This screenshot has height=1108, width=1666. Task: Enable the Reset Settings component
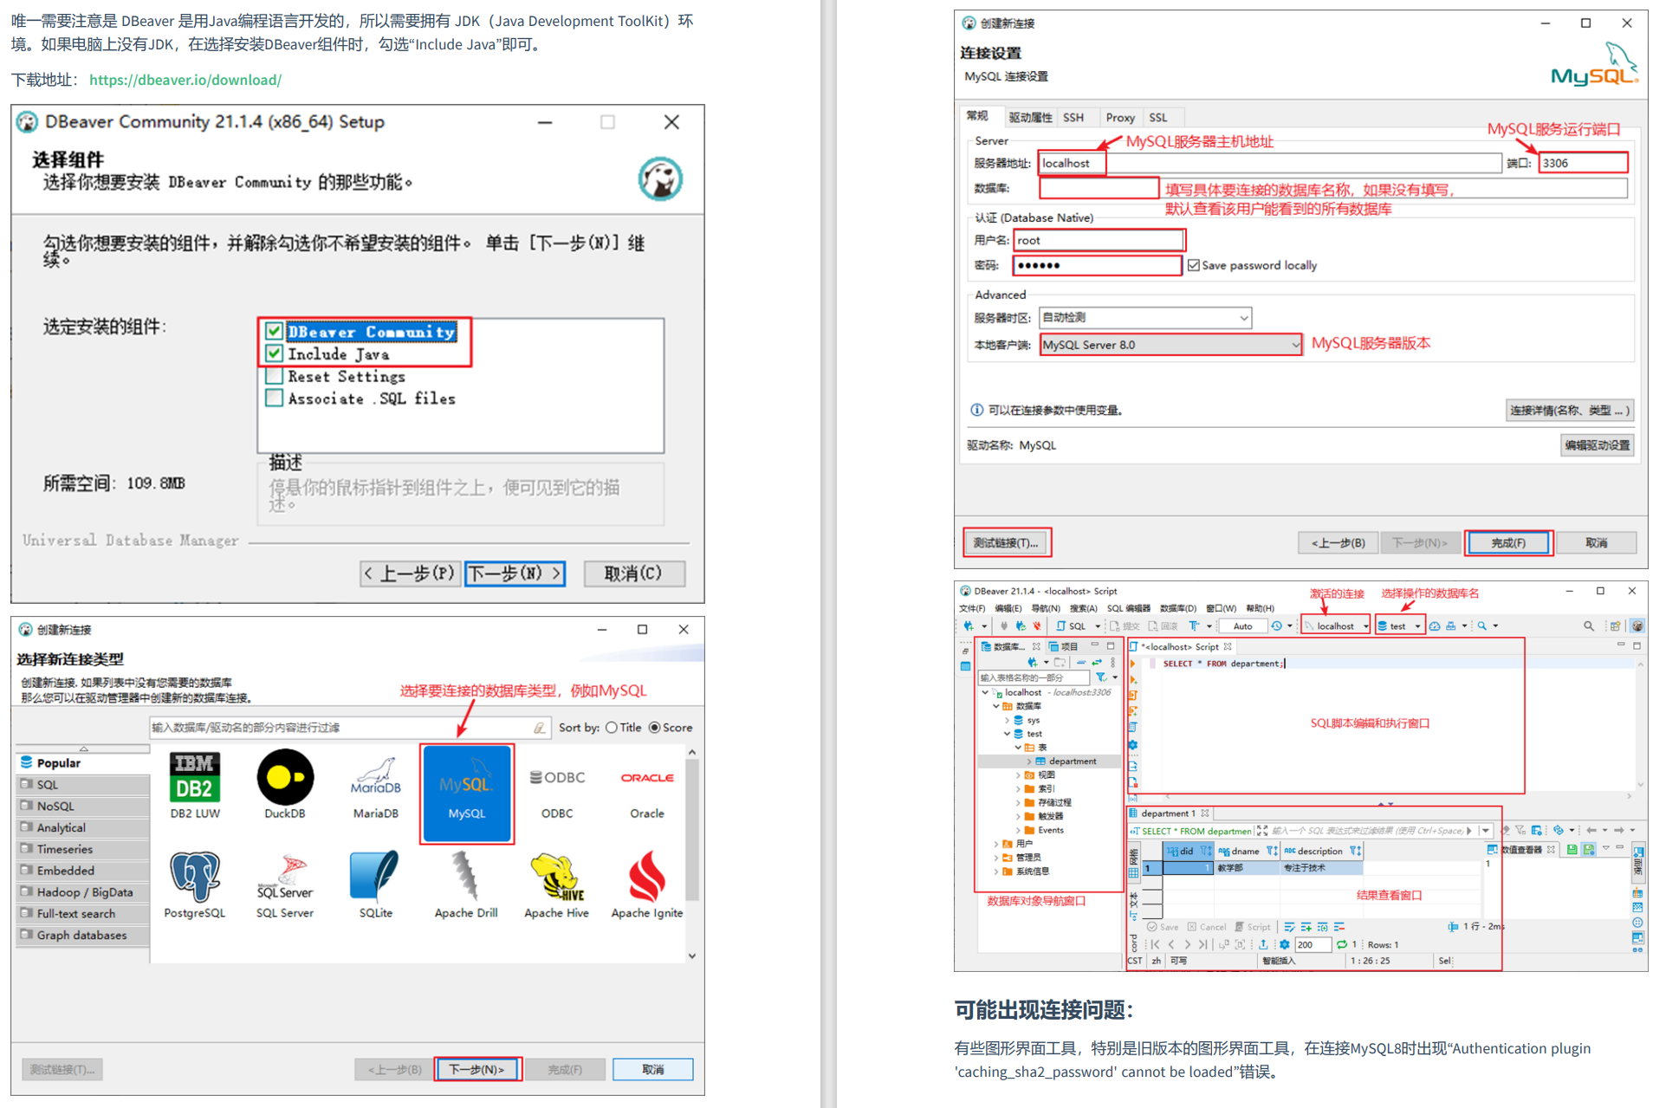click(275, 375)
